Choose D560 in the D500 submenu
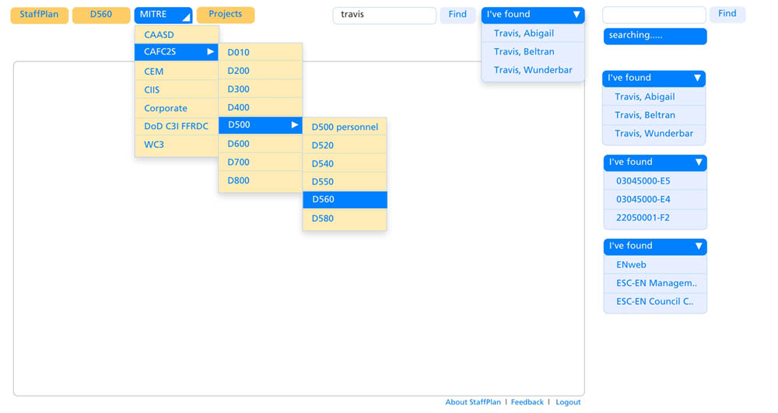Image resolution: width=778 pixels, height=413 pixels. pos(344,200)
